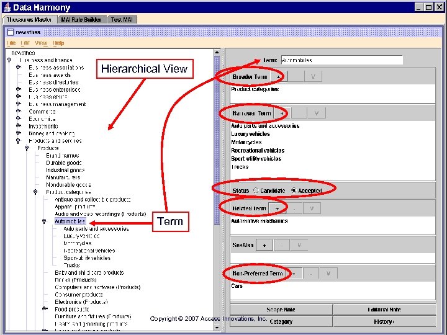447x335 pixels.
Task: Open the Editorial Note button
Action: click(384, 310)
